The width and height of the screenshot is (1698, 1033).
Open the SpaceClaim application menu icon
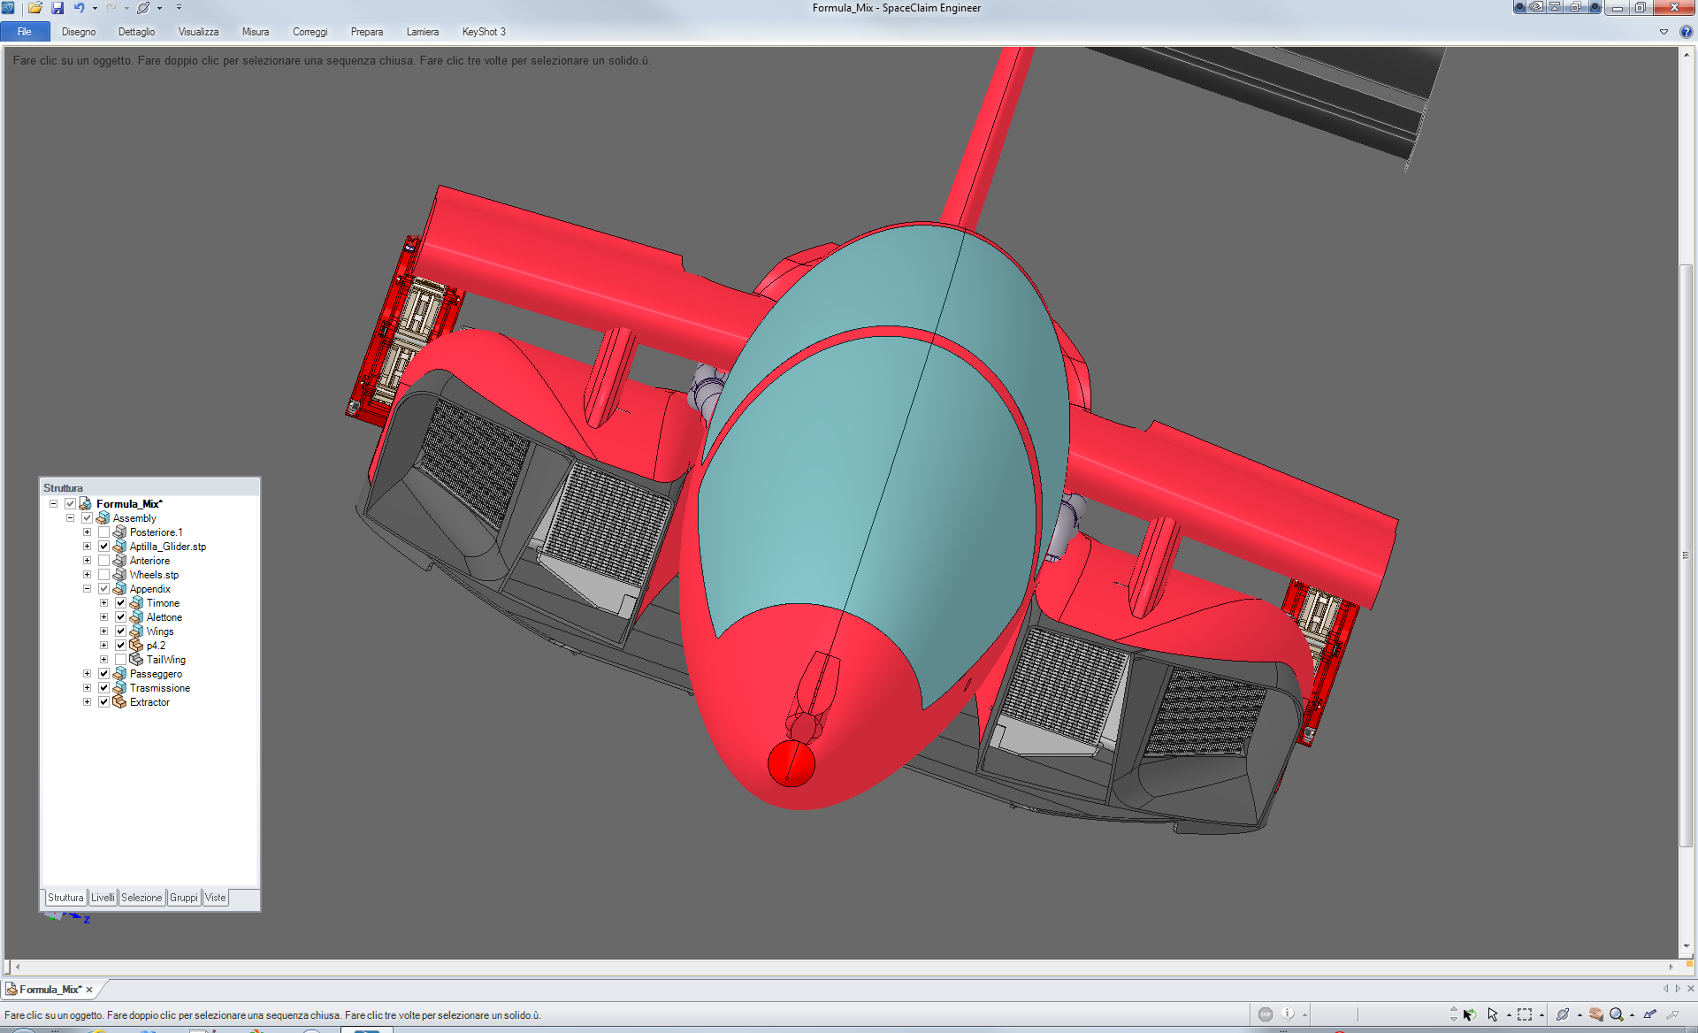8,8
